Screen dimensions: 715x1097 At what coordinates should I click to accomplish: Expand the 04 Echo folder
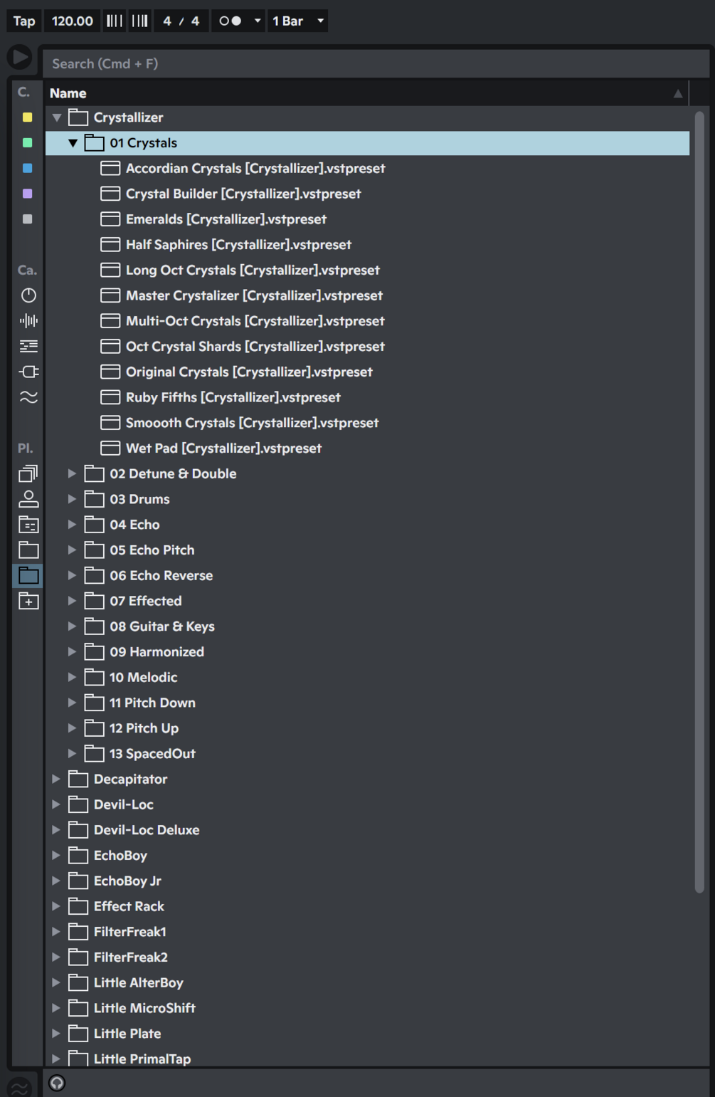click(72, 525)
